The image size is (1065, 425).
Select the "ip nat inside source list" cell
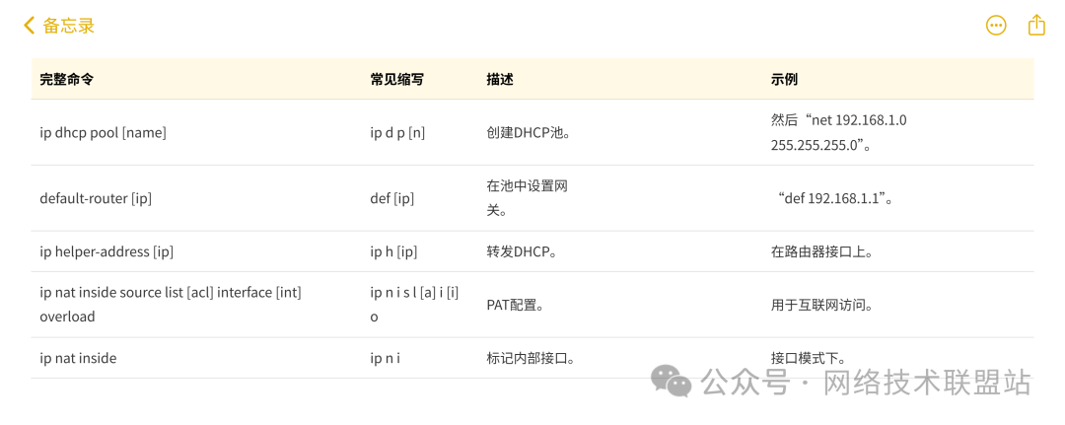[170, 304]
